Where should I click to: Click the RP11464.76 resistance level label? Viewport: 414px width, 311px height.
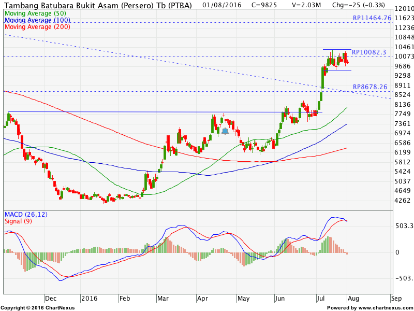[x=372, y=18]
